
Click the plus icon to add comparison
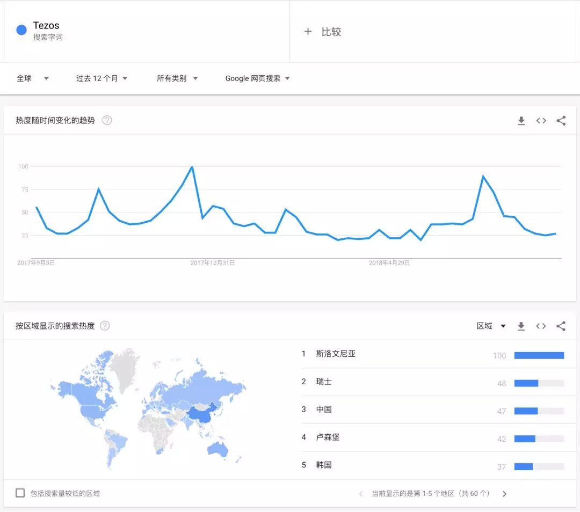point(308,32)
